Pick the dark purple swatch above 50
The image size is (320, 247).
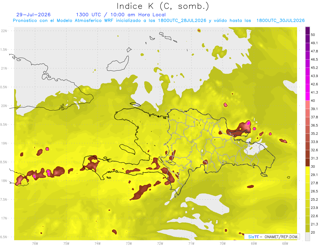[x=307, y=31]
